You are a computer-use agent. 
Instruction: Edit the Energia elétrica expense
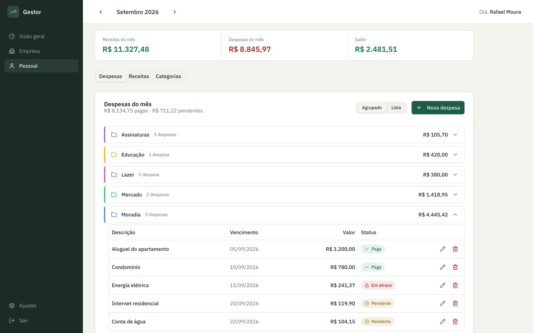coord(443,285)
